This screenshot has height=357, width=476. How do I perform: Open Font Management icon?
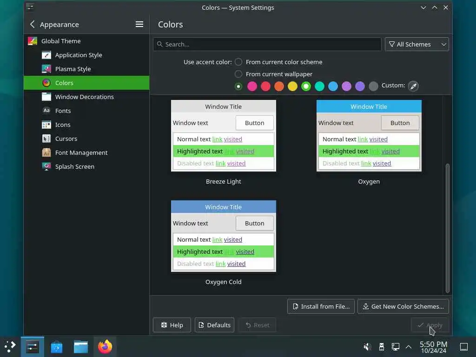[46, 152]
